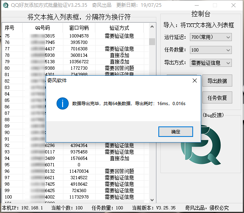This screenshot has height=213, width=244.
Task: Minimize the main application window
Action: pyautogui.click(x=197, y=5)
